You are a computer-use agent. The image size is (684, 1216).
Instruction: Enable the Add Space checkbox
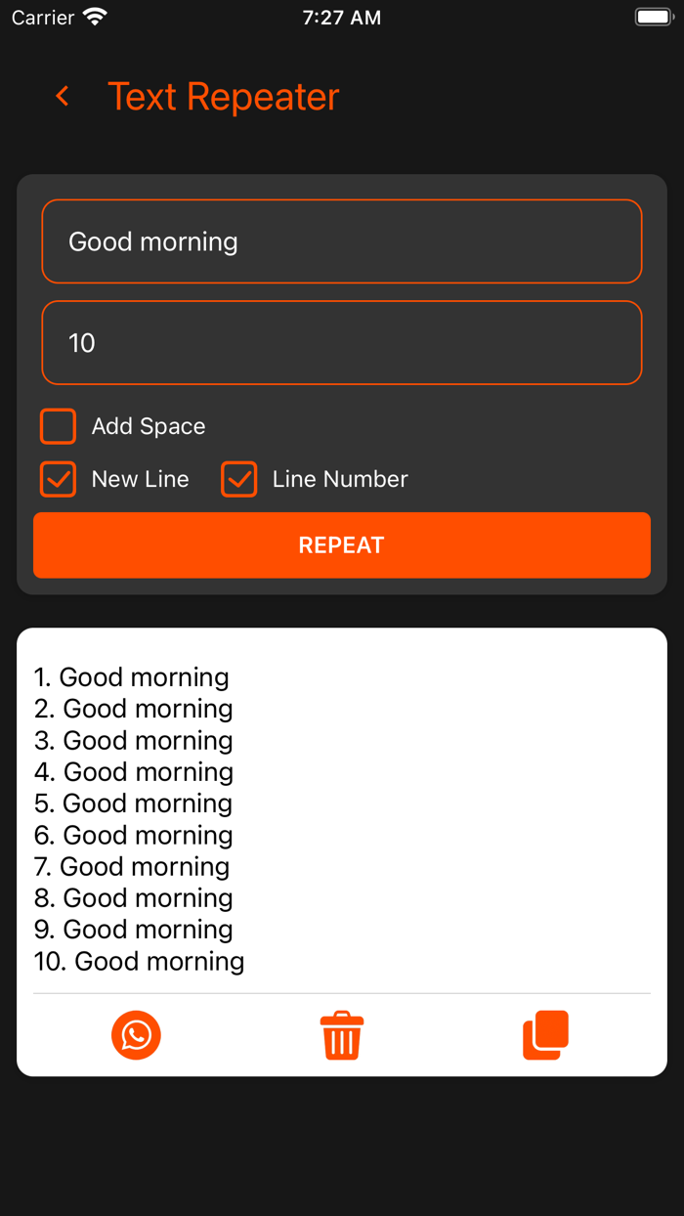click(59, 426)
